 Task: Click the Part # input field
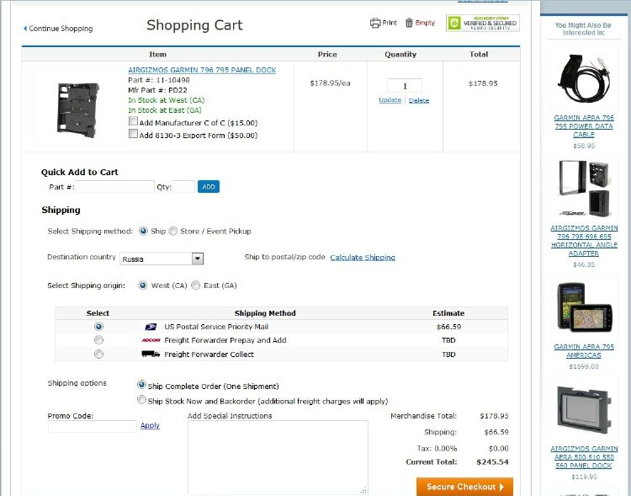[x=115, y=187]
